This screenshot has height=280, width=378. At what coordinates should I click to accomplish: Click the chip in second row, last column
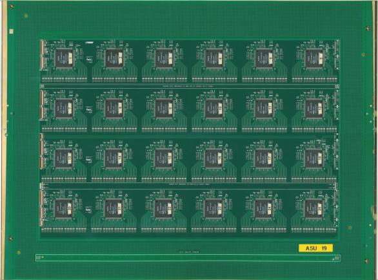pos(314,108)
